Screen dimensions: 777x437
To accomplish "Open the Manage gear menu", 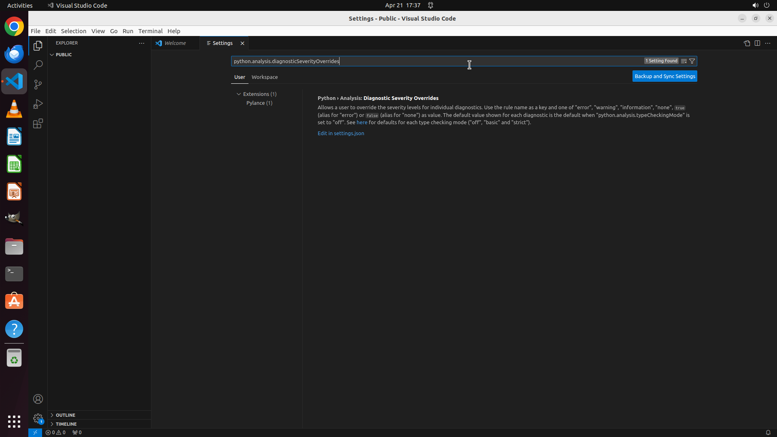I will coord(38,418).
